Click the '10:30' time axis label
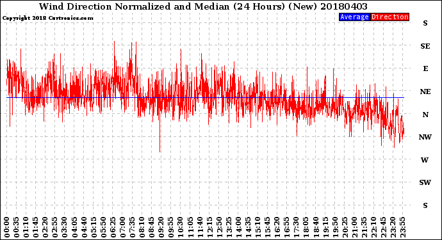The width and height of the screenshot is (442, 240). pyautogui.click(x=181, y=227)
